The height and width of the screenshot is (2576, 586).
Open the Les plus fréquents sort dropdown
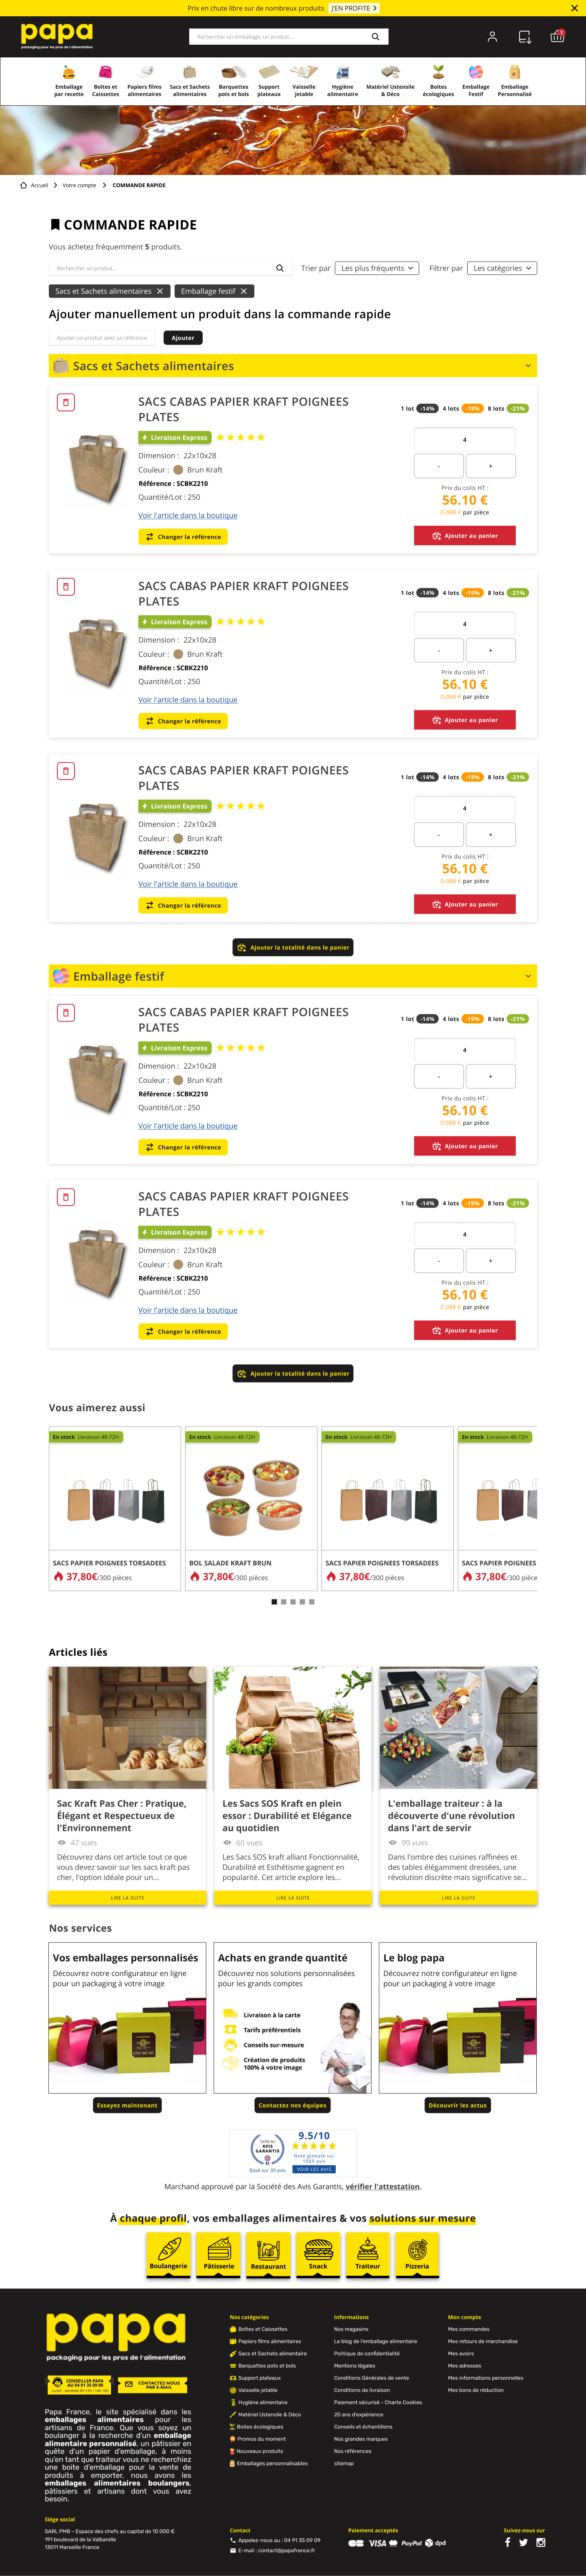(x=377, y=268)
